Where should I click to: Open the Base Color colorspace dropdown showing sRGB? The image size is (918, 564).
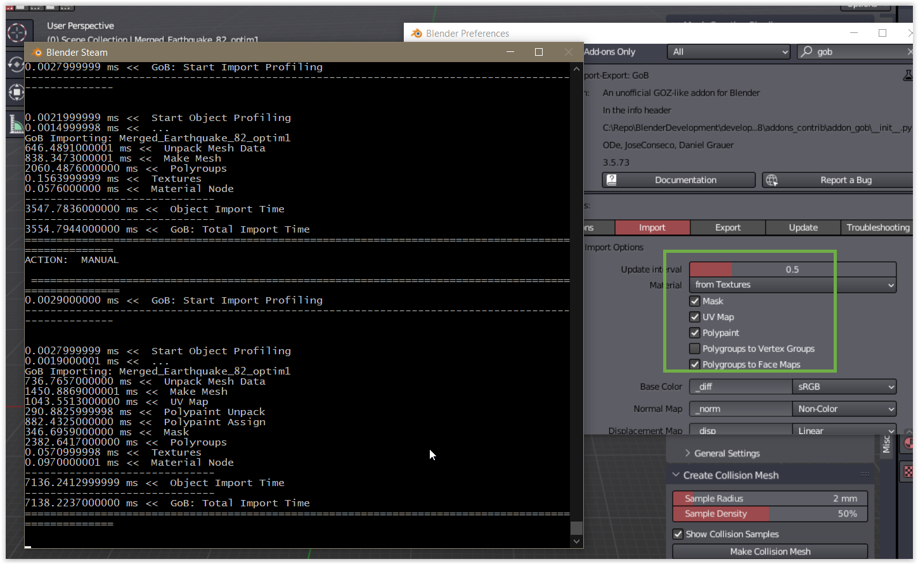[844, 387]
